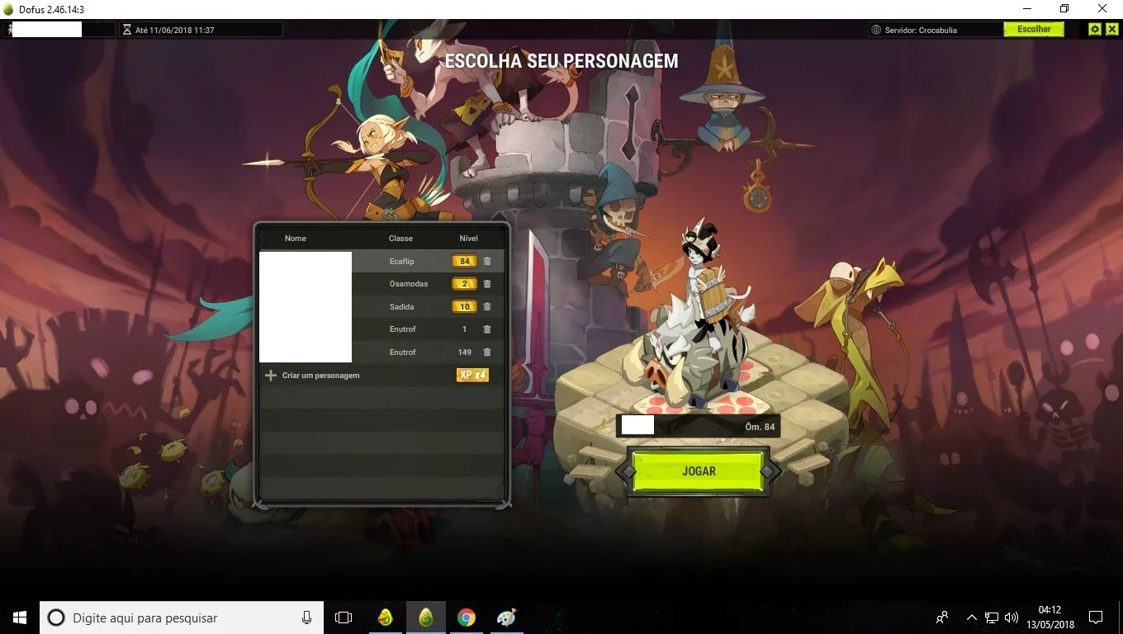
Task: Click the level 2 gold badge
Action: tap(465, 284)
